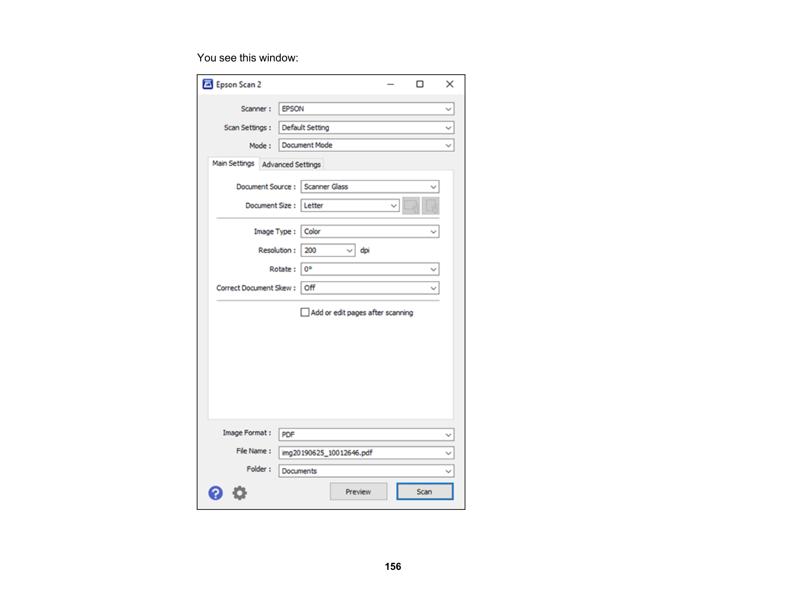
Task: Maximize the Epson Scan 2 window
Action: point(420,84)
